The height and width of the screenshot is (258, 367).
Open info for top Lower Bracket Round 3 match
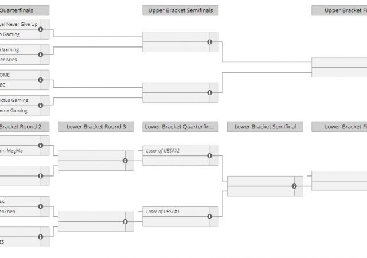point(125,161)
